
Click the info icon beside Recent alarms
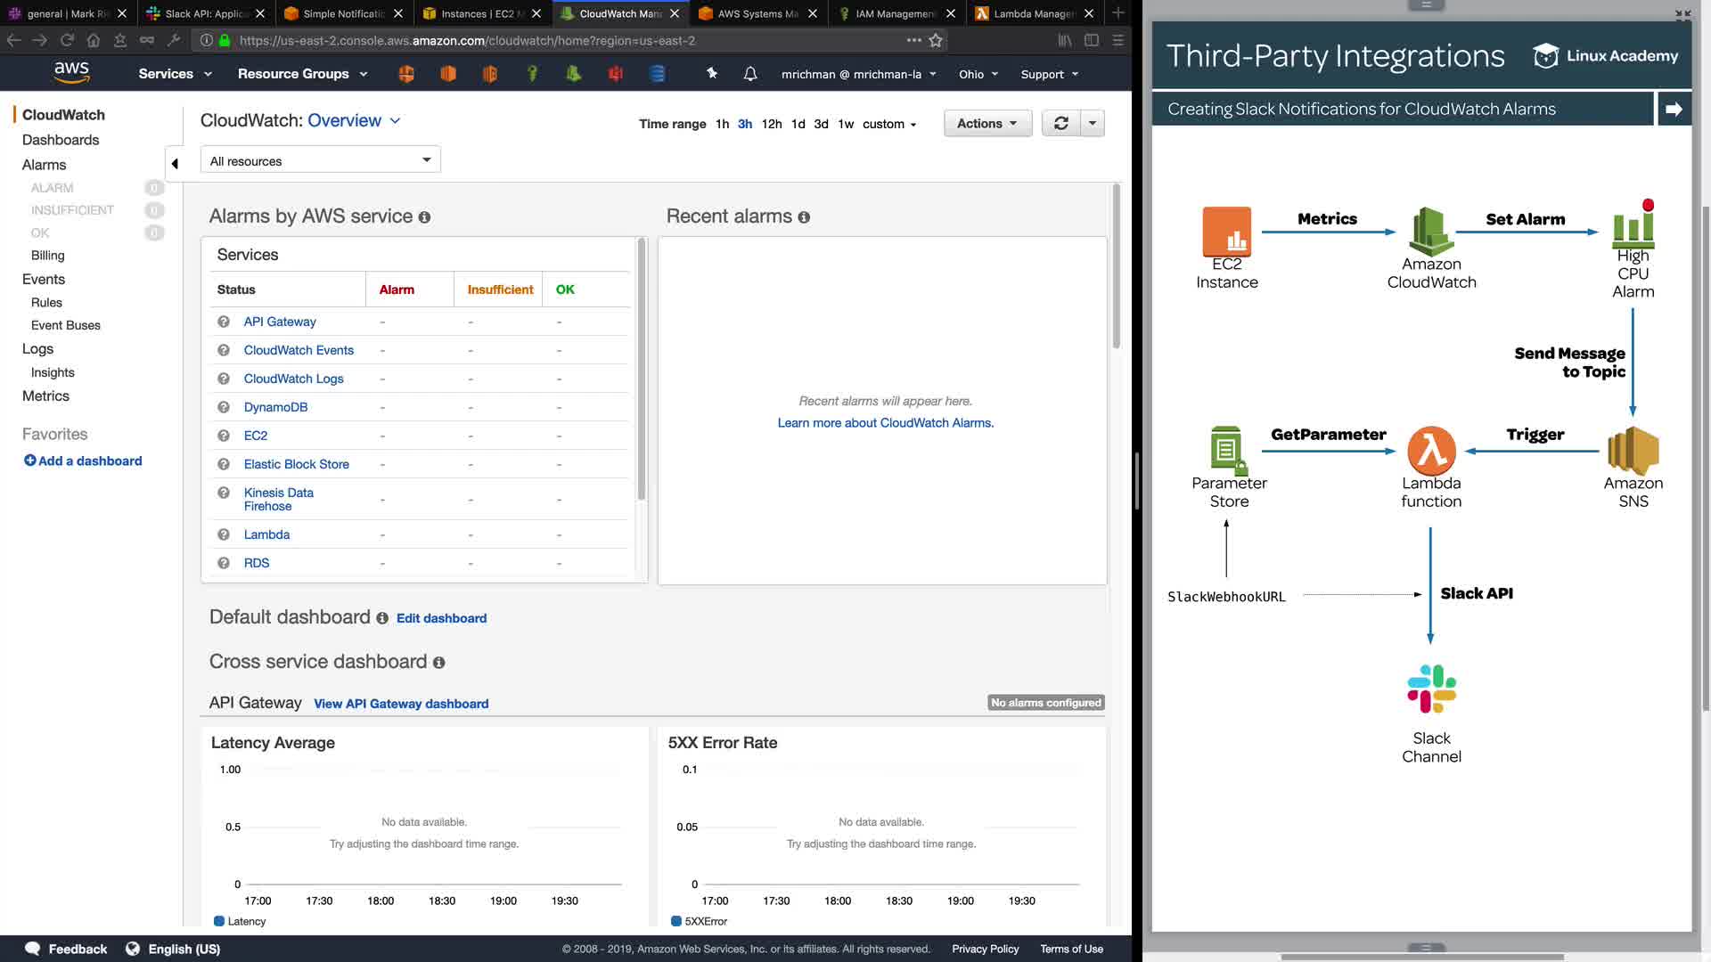(804, 217)
